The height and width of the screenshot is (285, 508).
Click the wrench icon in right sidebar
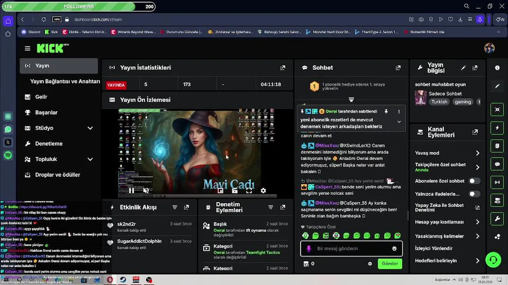tap(497, 218)
